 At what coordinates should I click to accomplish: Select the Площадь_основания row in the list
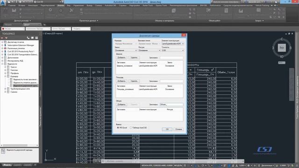pyautogui.click(x=149, y=89)
